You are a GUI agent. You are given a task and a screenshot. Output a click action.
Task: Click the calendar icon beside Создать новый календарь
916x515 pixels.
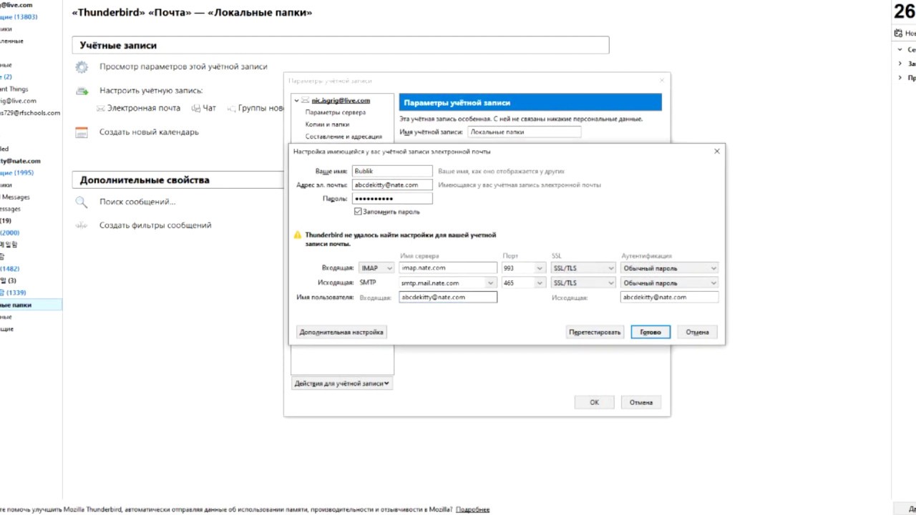pyautogui.click(x=82, y=132)
